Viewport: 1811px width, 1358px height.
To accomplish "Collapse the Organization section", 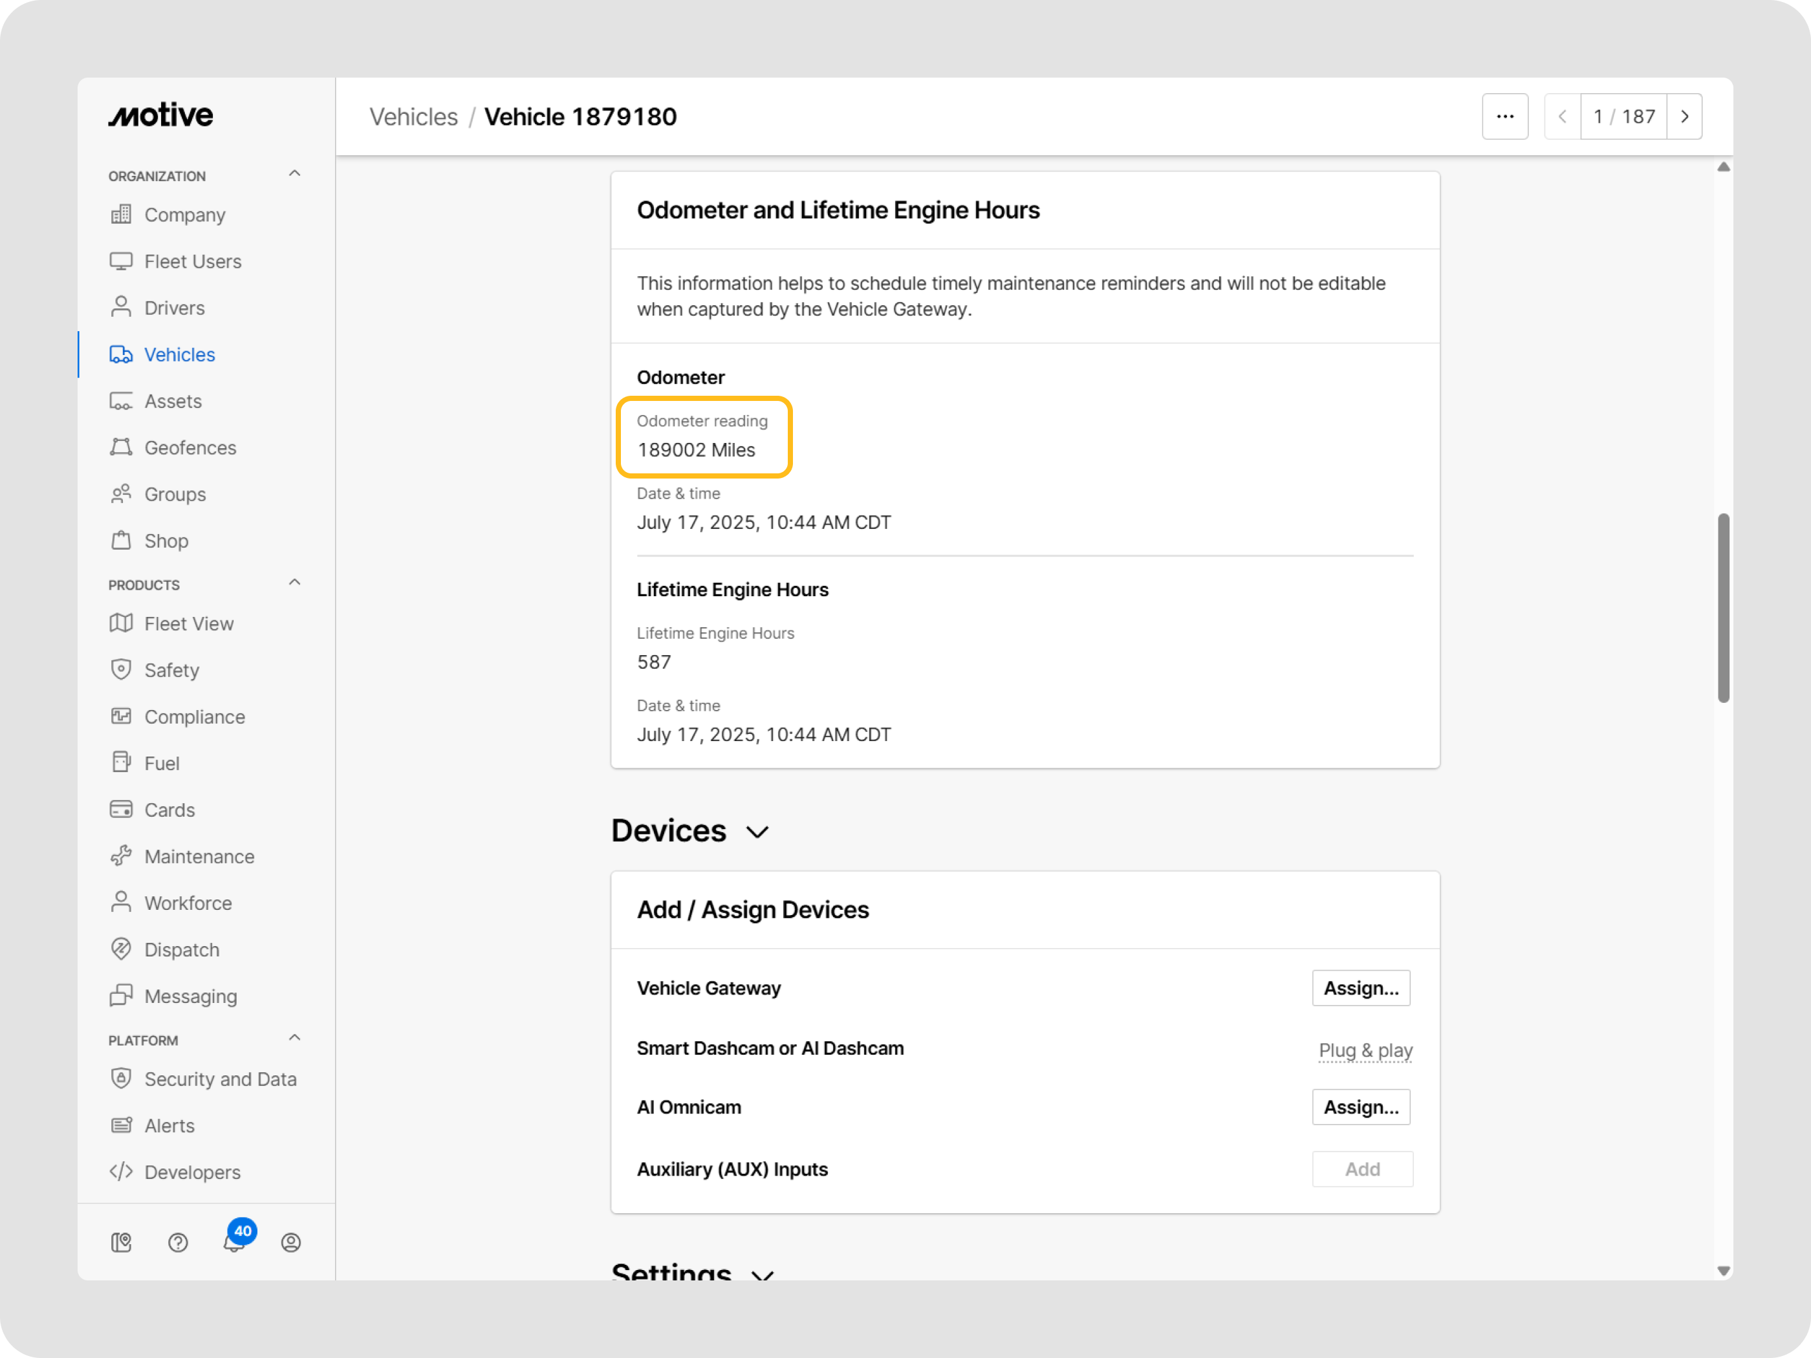I will tap(295, 173).
